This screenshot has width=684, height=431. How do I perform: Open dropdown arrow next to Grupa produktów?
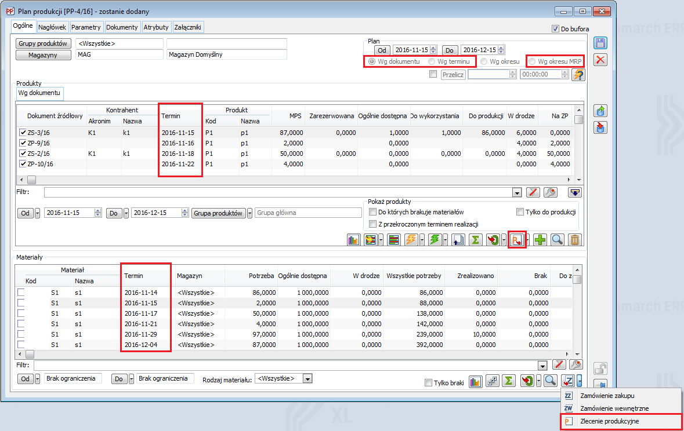[250, 213]
